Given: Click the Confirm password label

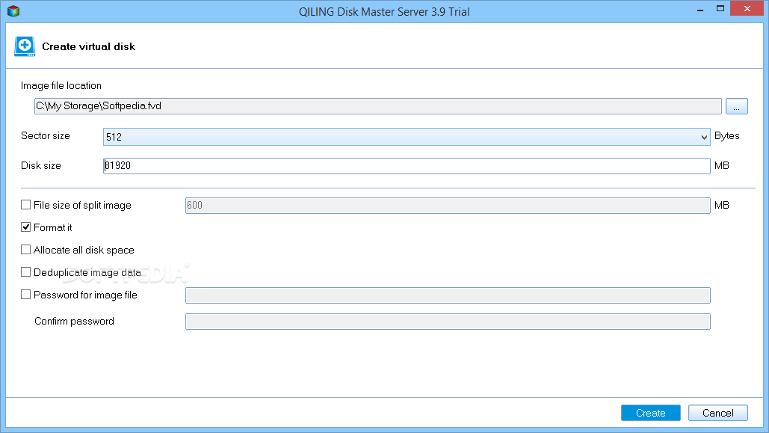Looking at the screenshot, I should click(74, 321).
